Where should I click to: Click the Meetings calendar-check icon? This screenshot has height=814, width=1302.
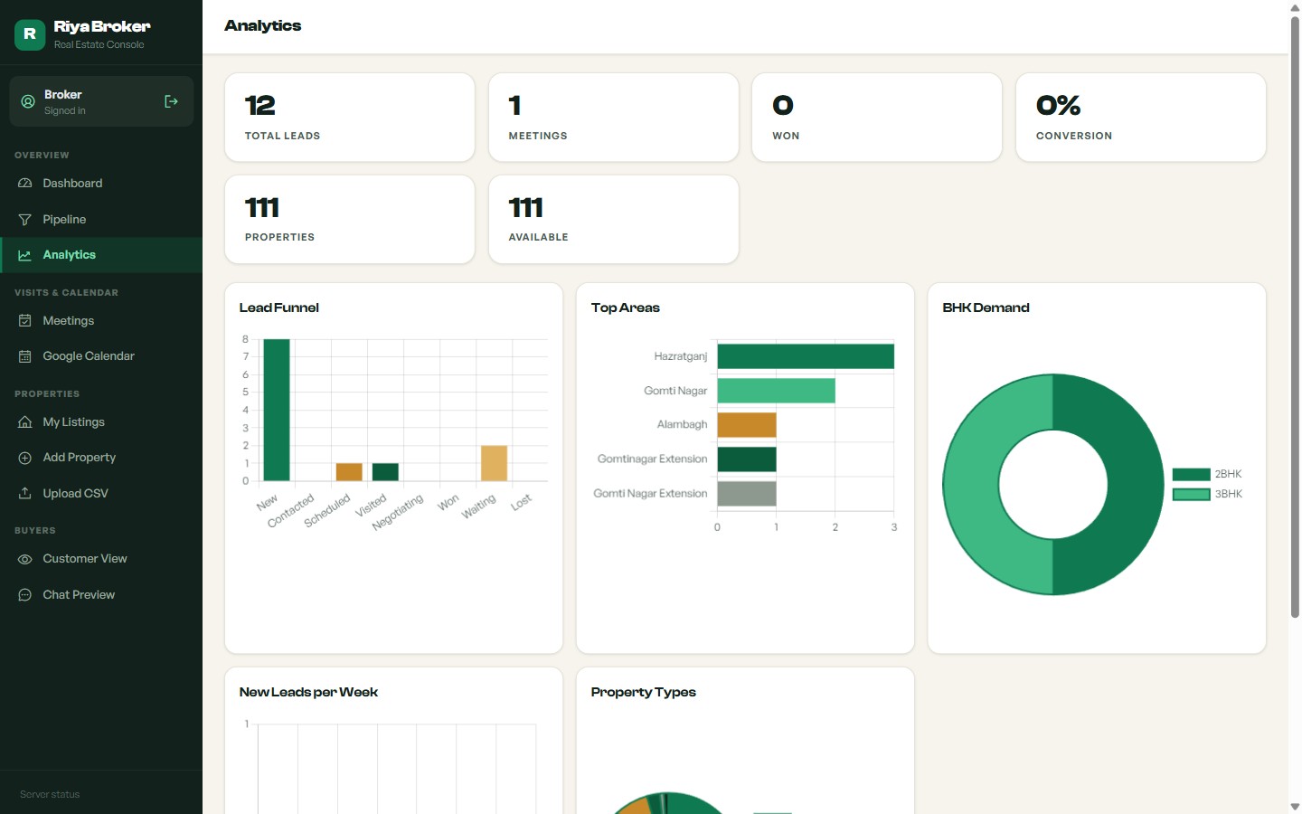[x=25, y=321]
